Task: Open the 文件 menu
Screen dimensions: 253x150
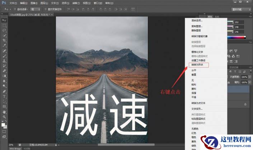Action: pos(13,3)
